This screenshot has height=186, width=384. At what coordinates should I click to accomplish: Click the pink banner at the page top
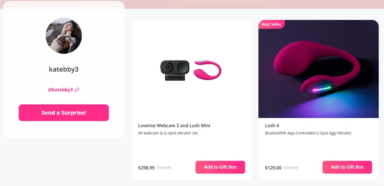pos(254,4)
